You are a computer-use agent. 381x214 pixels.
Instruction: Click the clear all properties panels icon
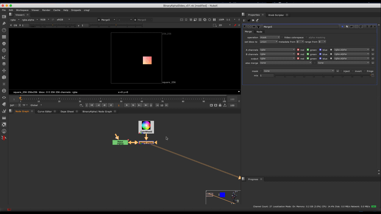click(x=253, y=20)
